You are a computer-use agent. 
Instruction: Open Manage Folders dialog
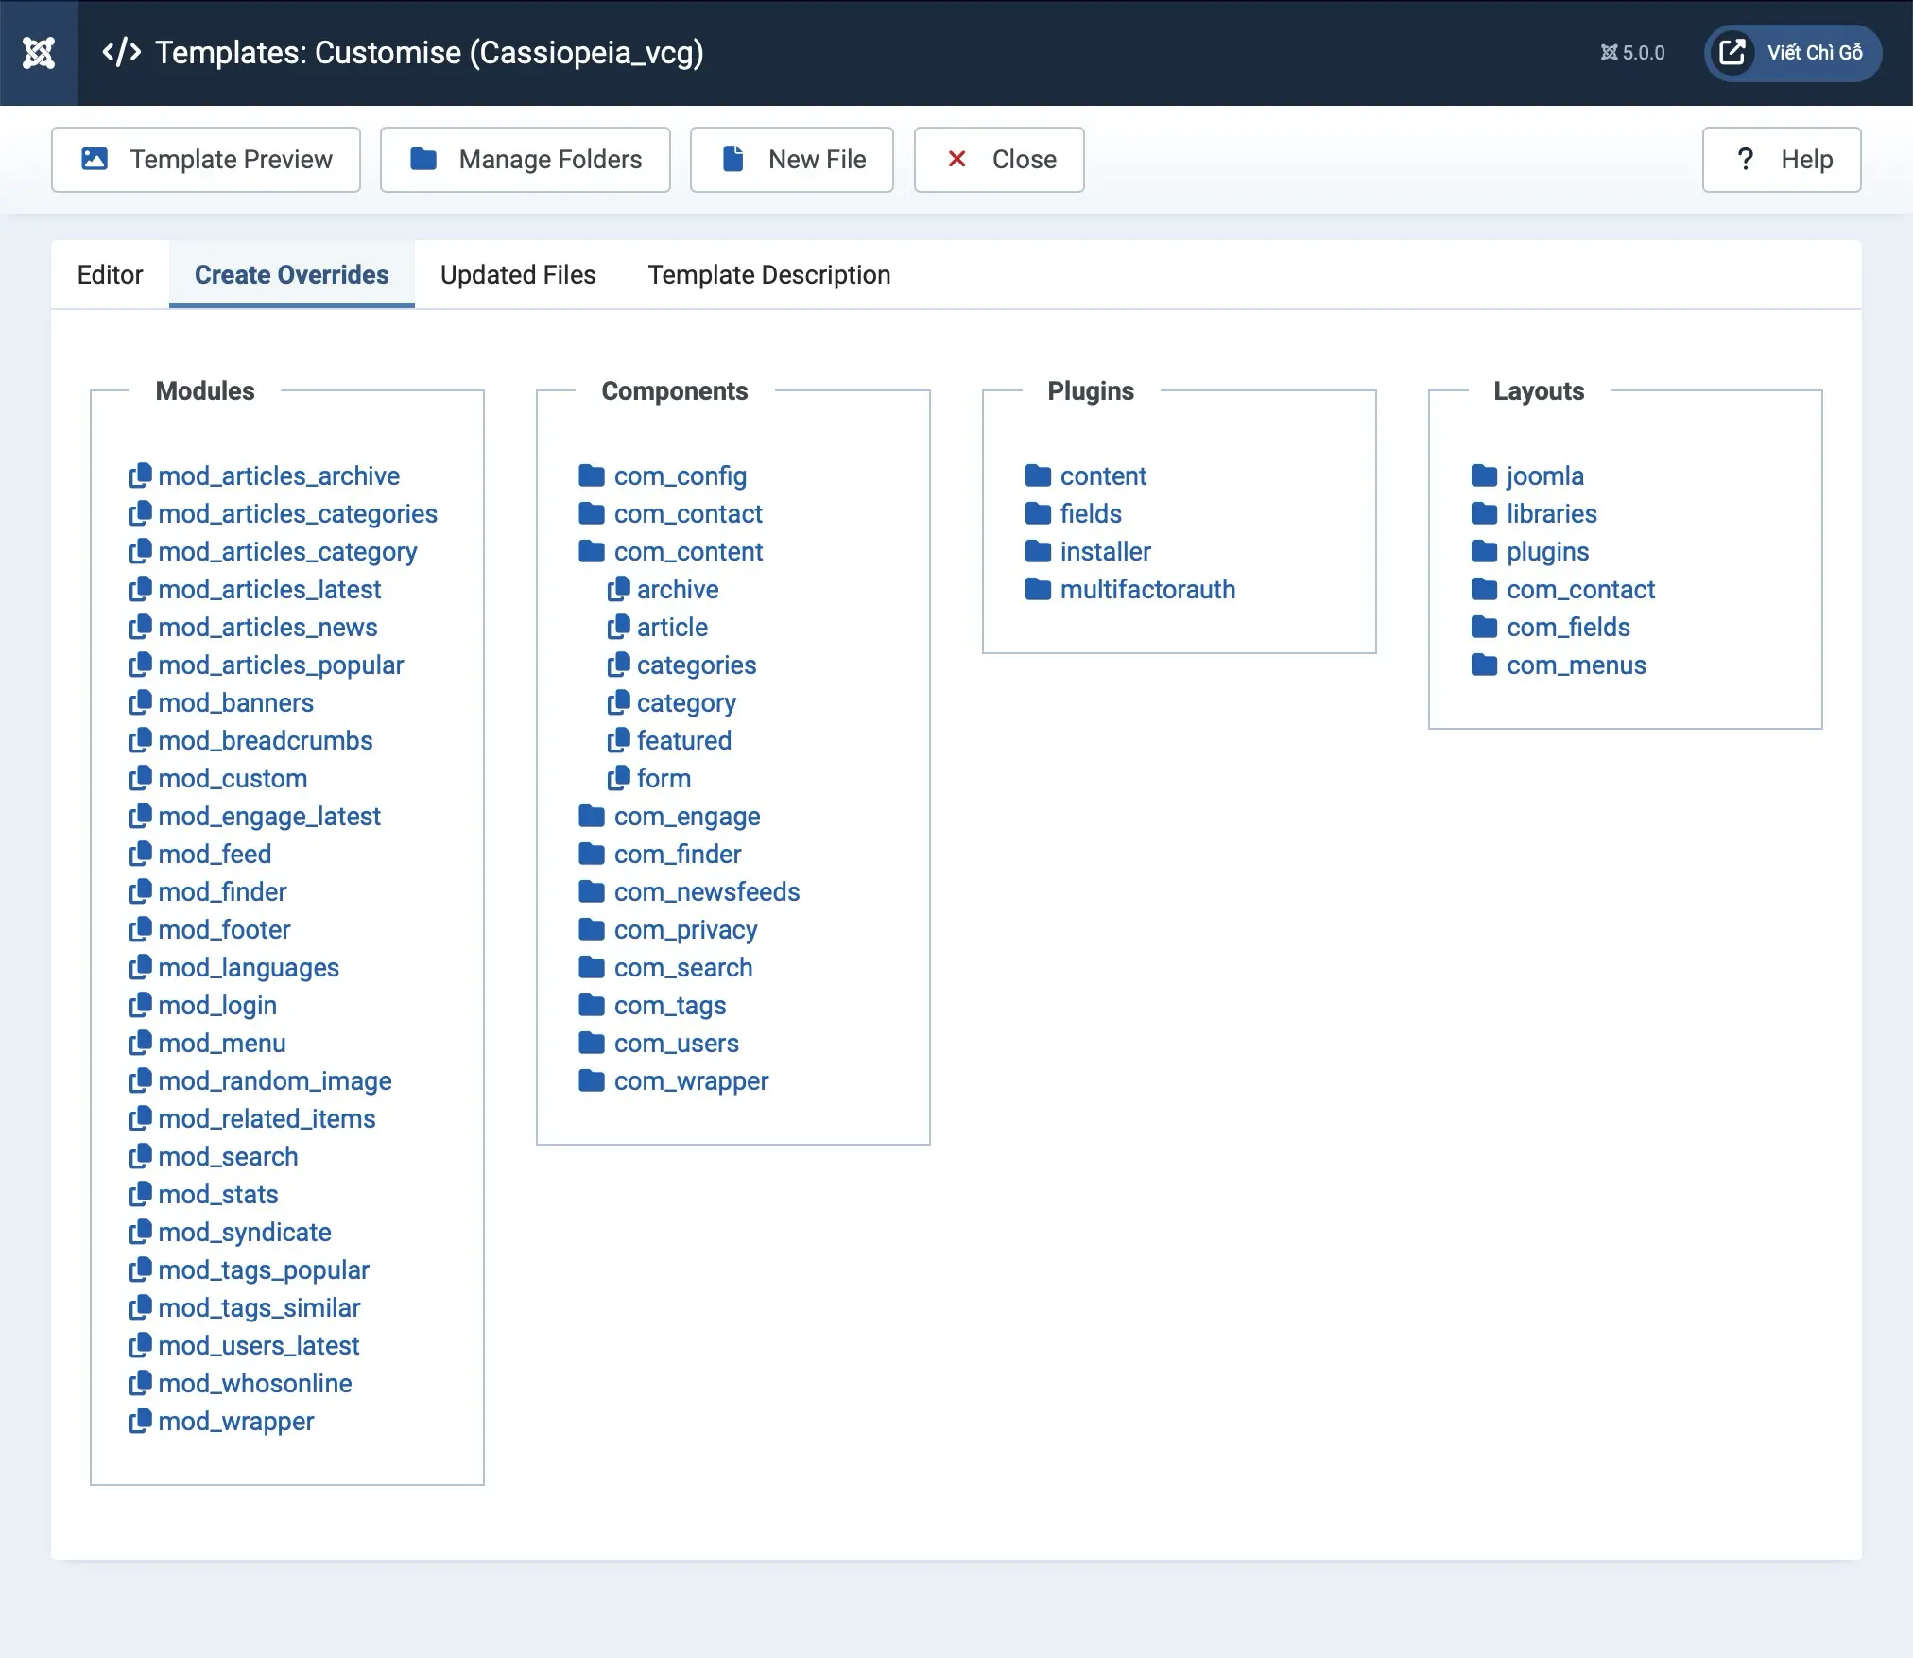point(526,159)
